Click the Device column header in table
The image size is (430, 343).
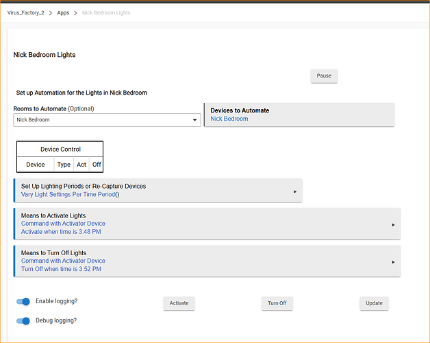click(36, 165)
